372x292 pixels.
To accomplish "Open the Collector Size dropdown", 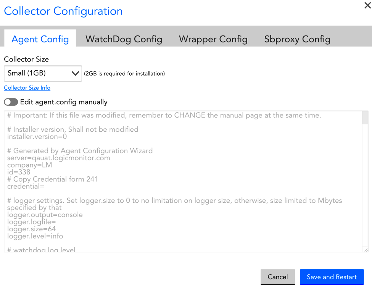I will pos(43,73).
